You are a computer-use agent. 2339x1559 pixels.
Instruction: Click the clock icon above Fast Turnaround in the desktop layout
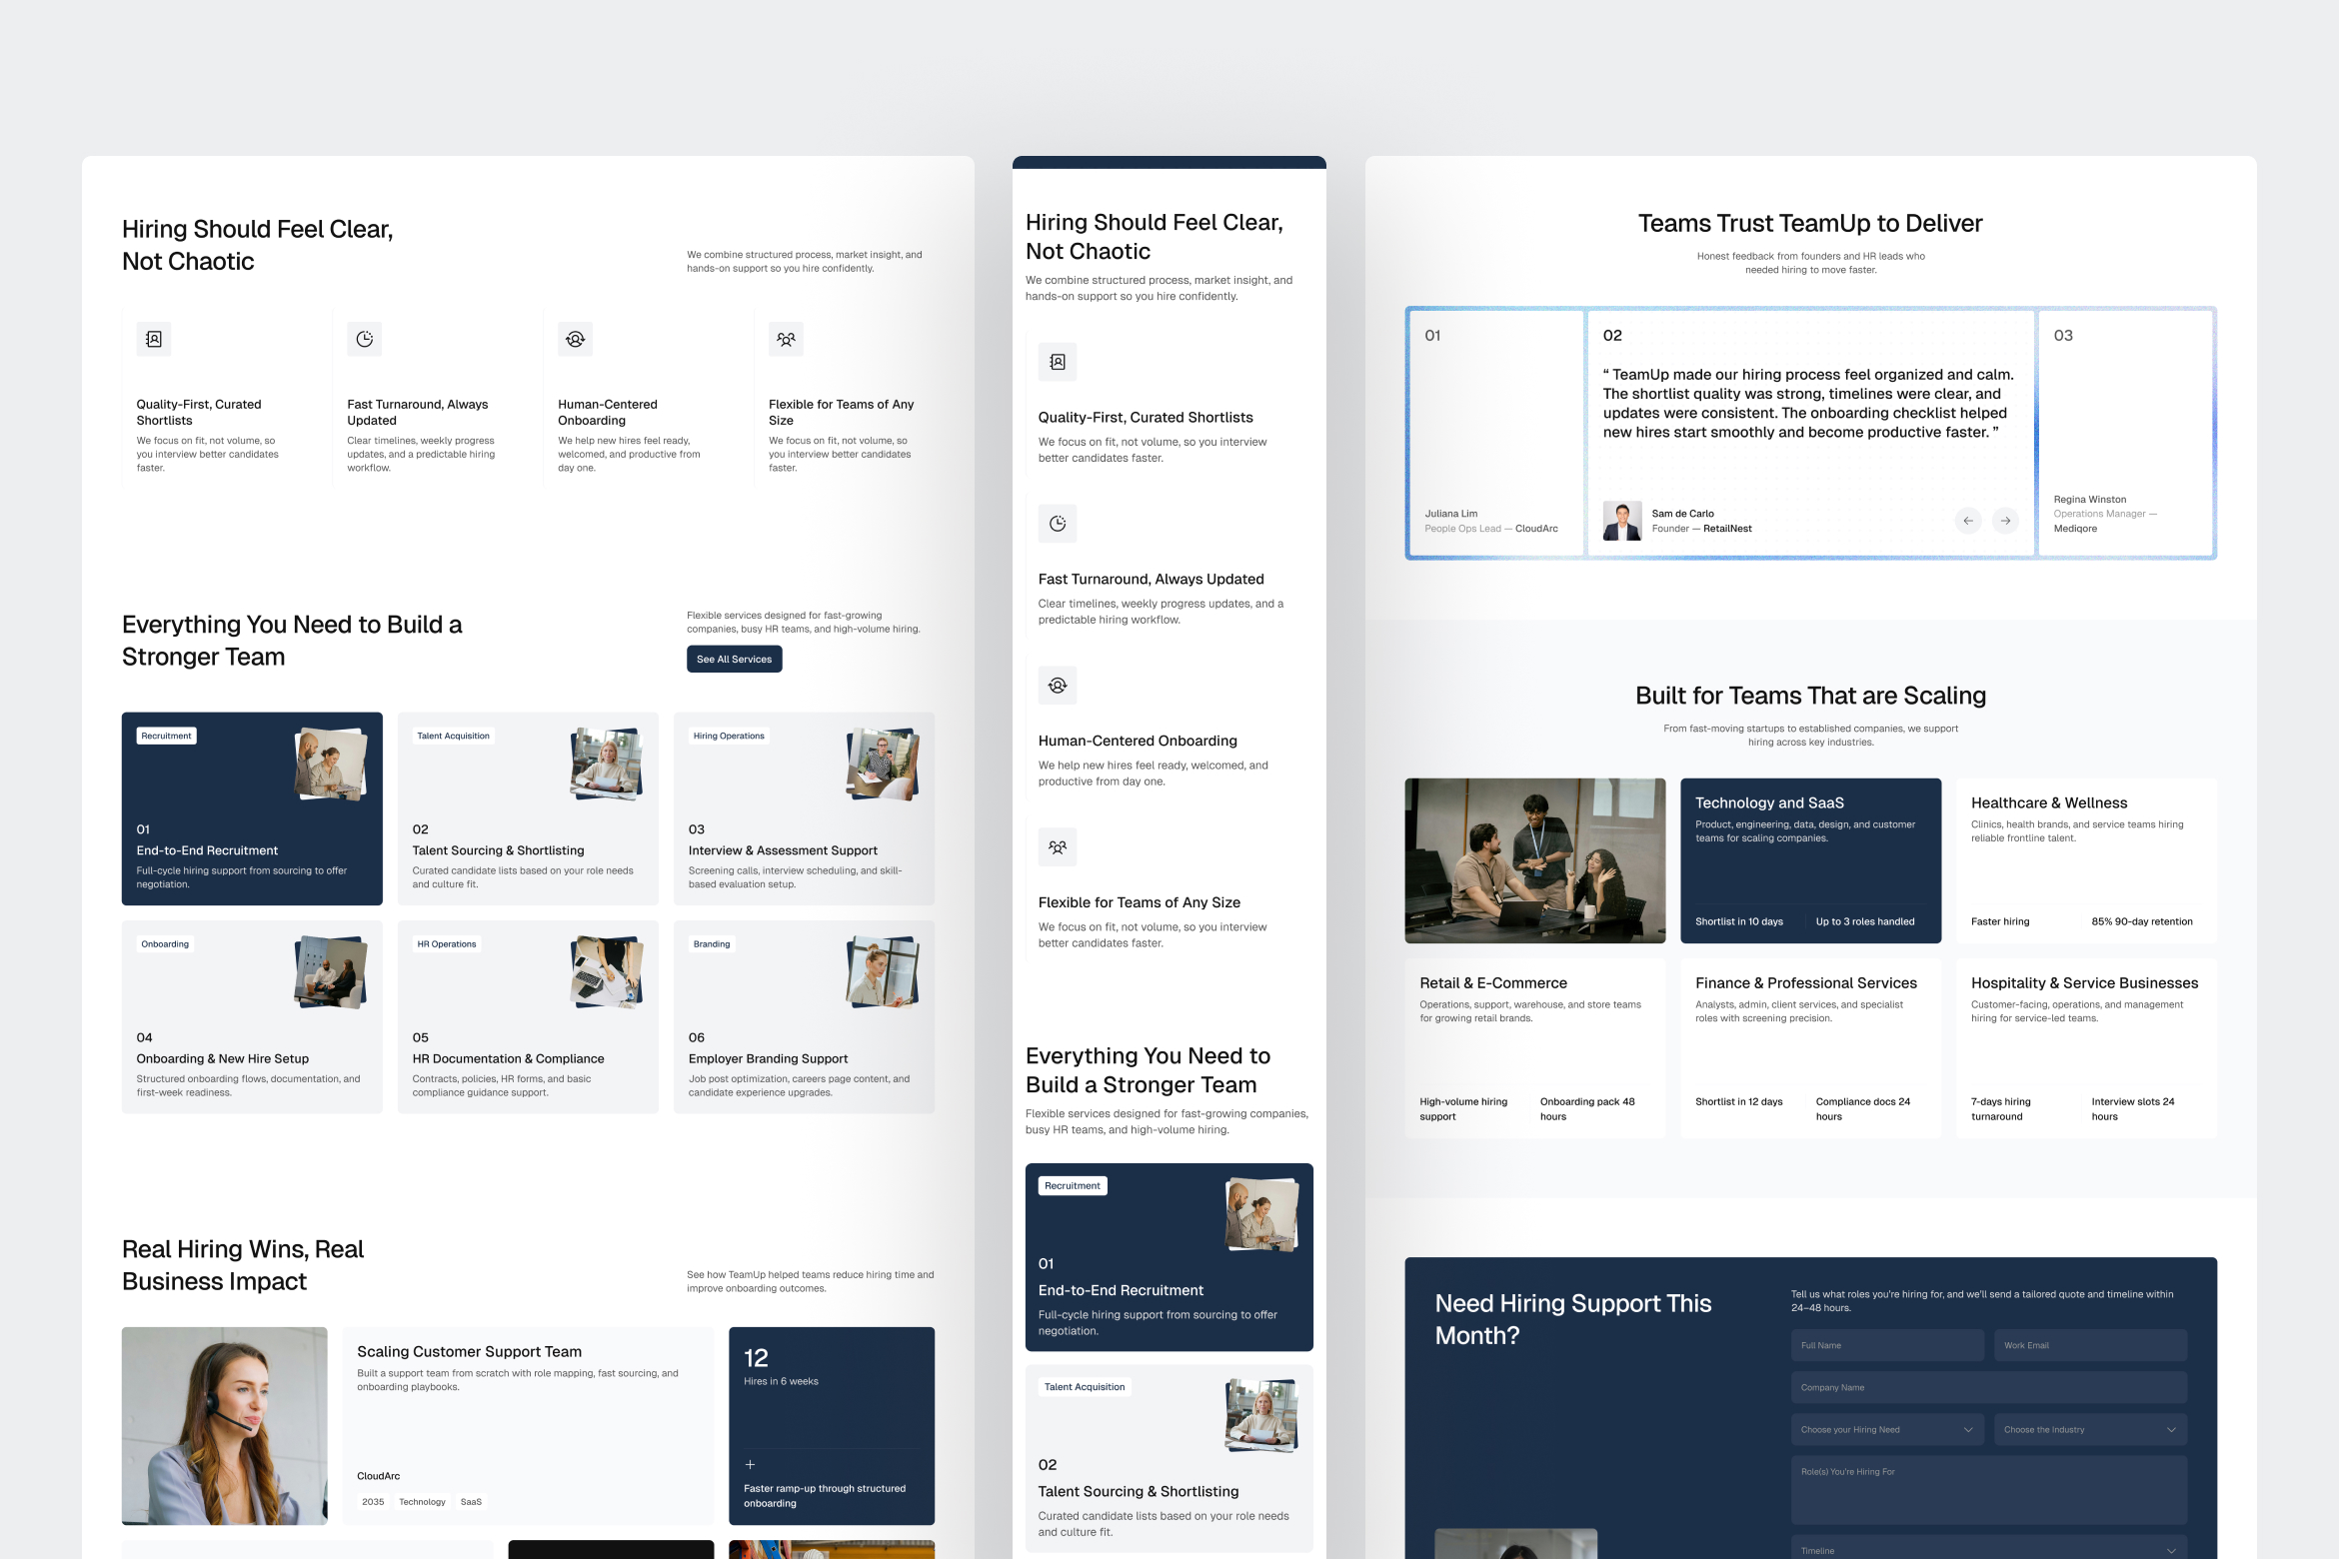(x=365, y=340)
